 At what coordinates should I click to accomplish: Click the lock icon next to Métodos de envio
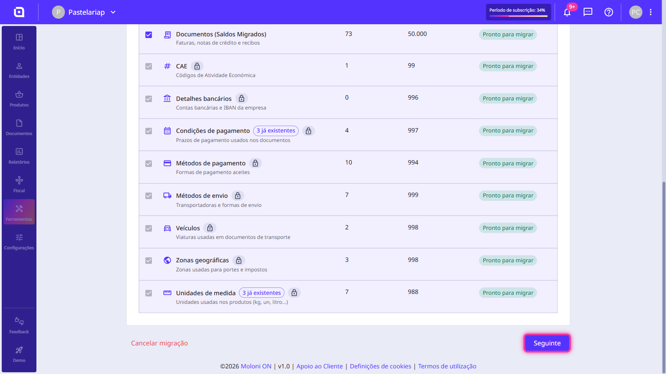(238, 196)
